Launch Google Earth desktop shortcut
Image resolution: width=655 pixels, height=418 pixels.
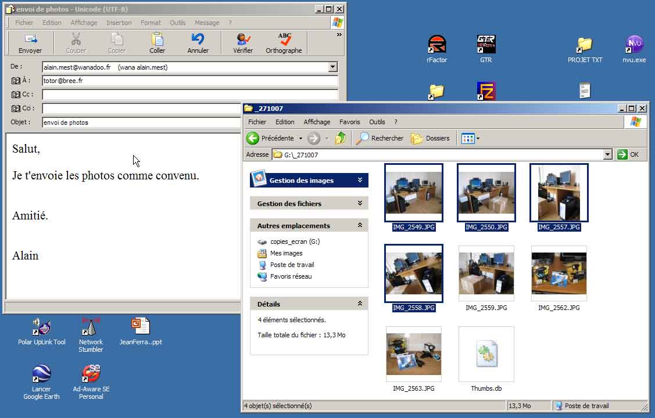(x=41, y=374)
